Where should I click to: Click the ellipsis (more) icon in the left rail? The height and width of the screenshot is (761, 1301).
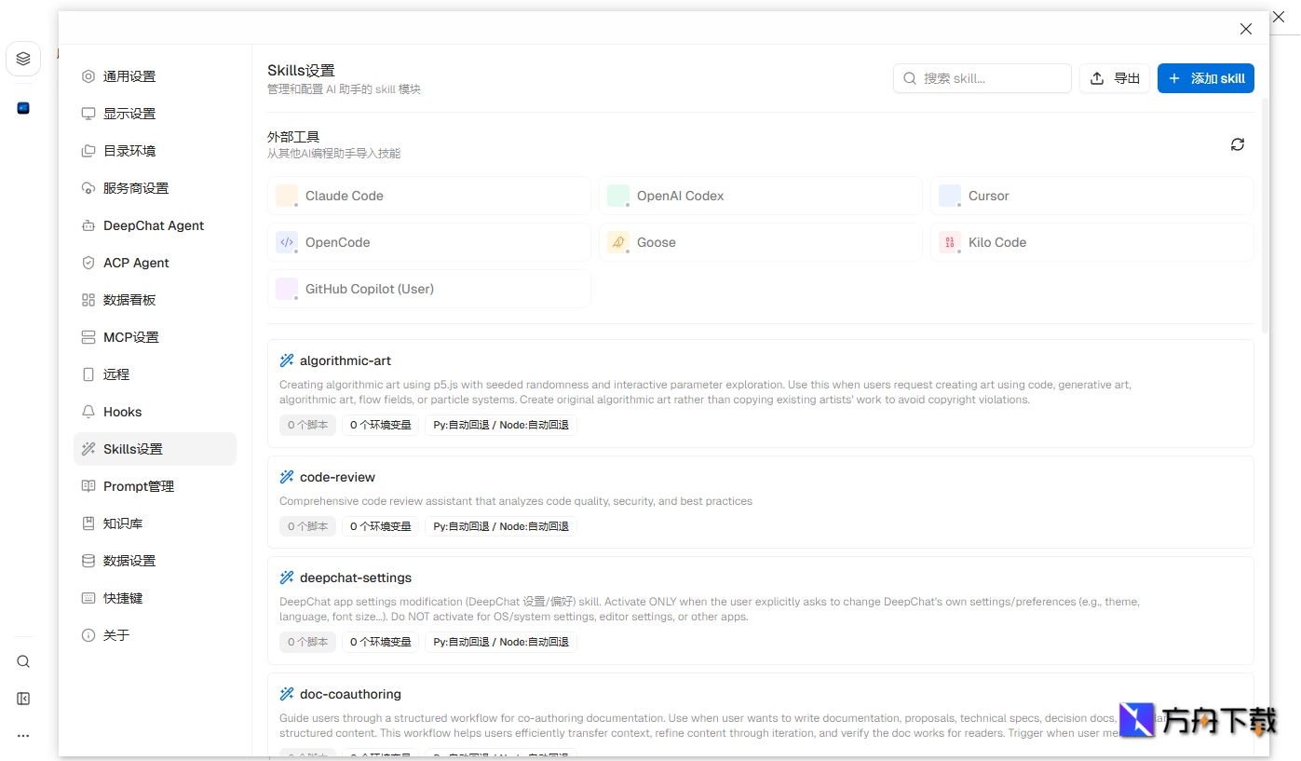click(x=22, y=735)
